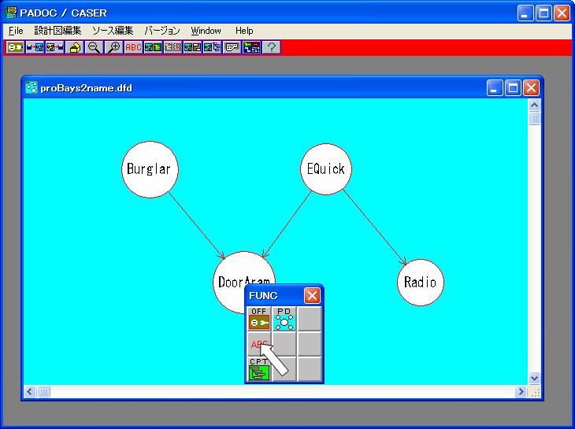Open the ソース編集 menu

113,31
